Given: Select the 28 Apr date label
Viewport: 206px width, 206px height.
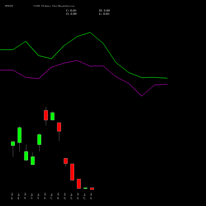Looking at the screenshot, I should coord(91,196).
